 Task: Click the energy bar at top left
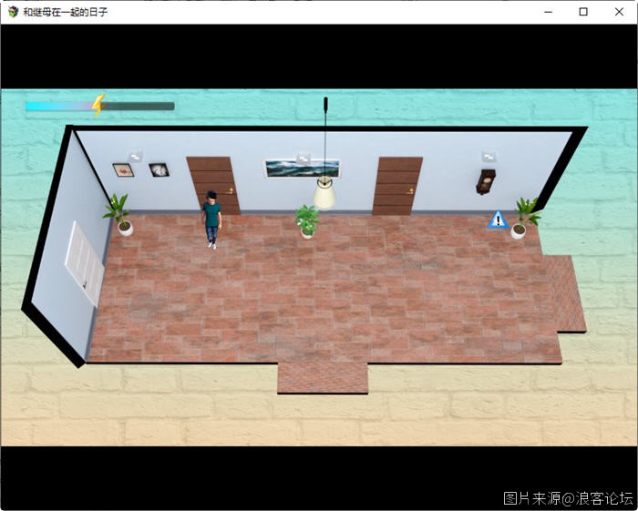[x=100, y=106]
